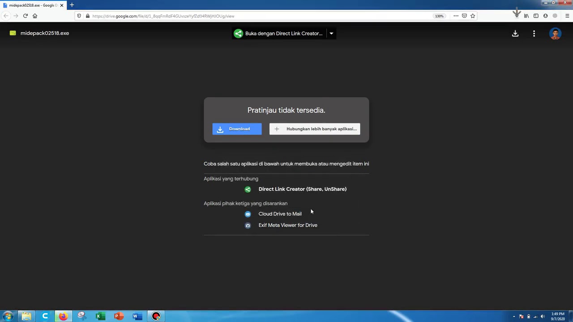Click the Download button in preview card
This screenshot has height=322, width=573.
click(237, 129)
